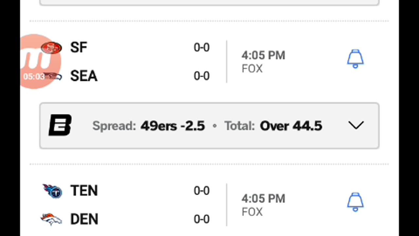419x236 pixels.
Task: Expand the 49ers betting odds chevron
Action: [356, 126]
